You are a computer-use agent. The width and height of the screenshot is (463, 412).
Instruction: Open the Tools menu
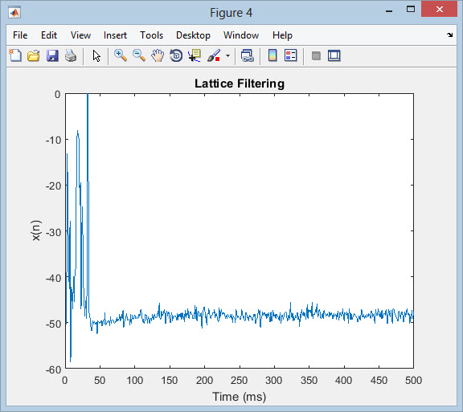pos(151,35)
